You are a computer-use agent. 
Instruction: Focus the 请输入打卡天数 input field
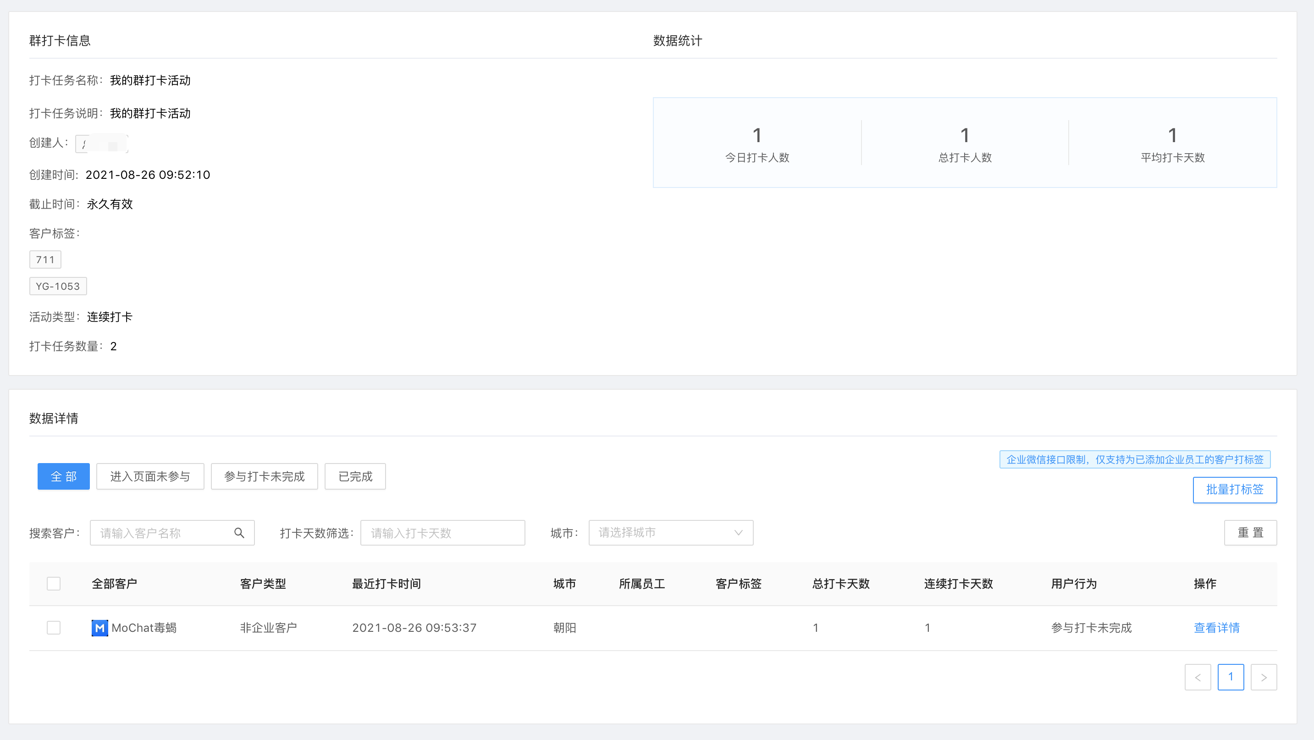[442, 533]
